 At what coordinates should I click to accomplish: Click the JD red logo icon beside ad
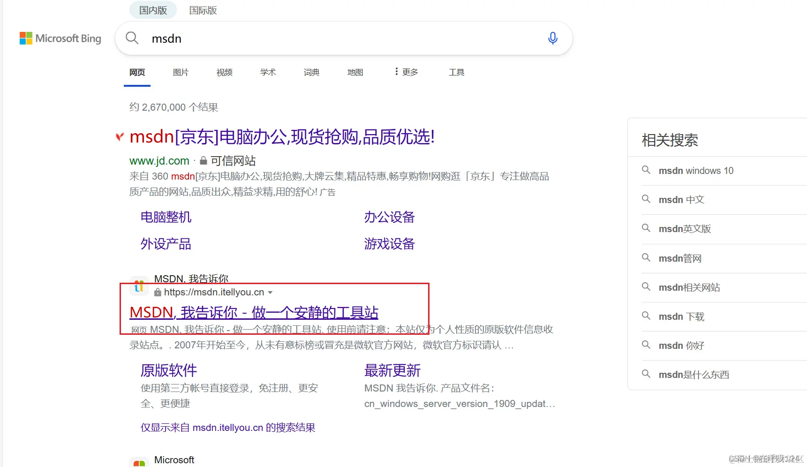(x=120, y=137)
